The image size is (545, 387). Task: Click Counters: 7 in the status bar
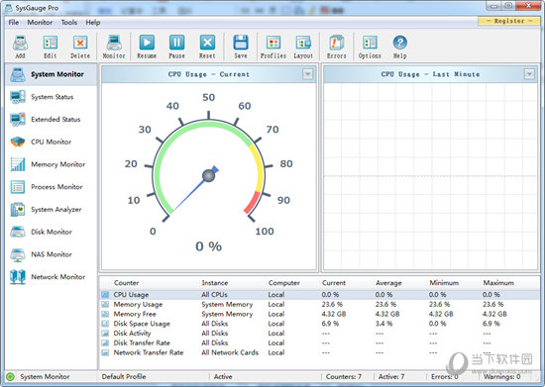(x=344, y=376)
